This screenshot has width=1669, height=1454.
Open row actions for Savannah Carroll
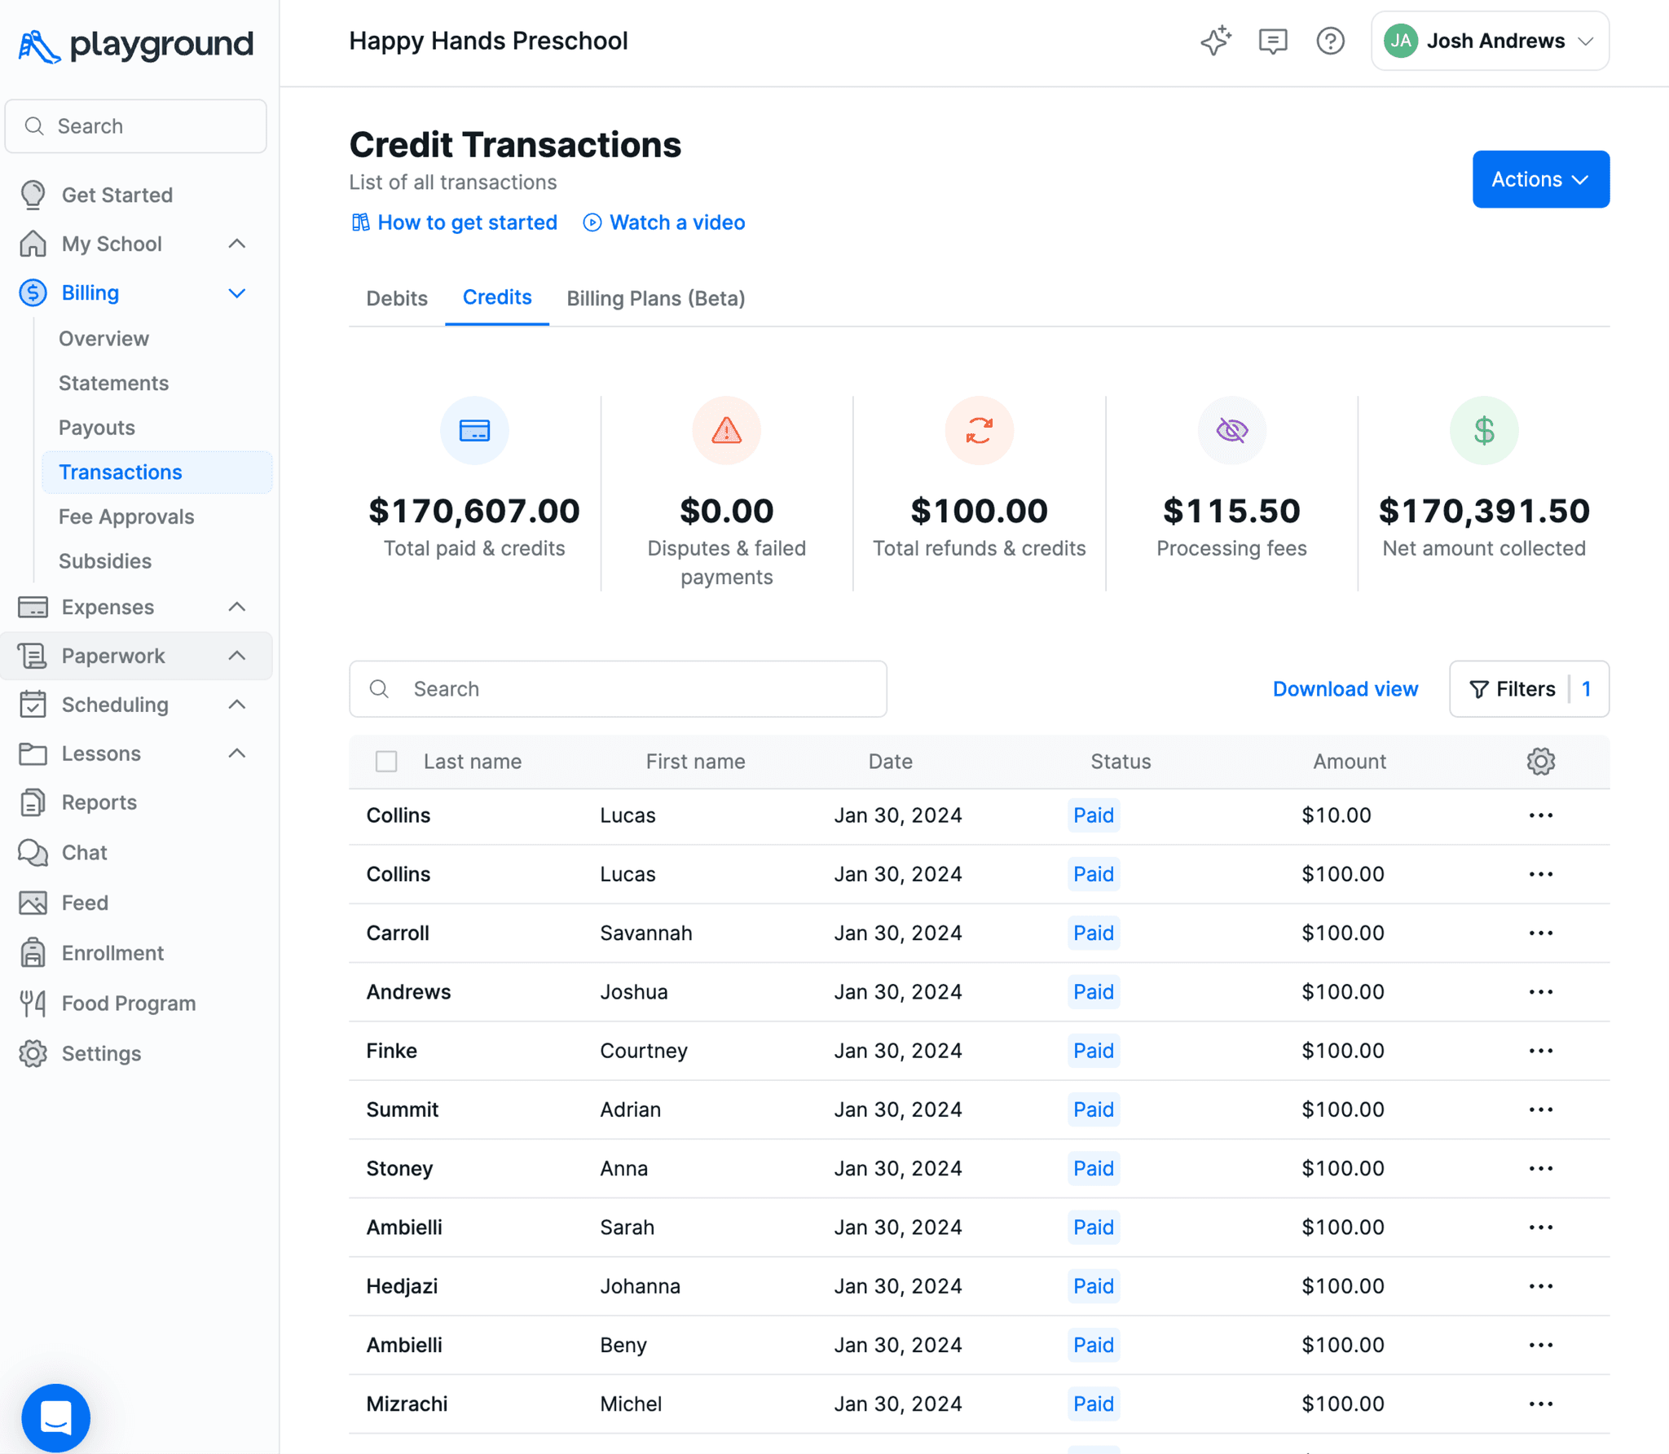1540,933
